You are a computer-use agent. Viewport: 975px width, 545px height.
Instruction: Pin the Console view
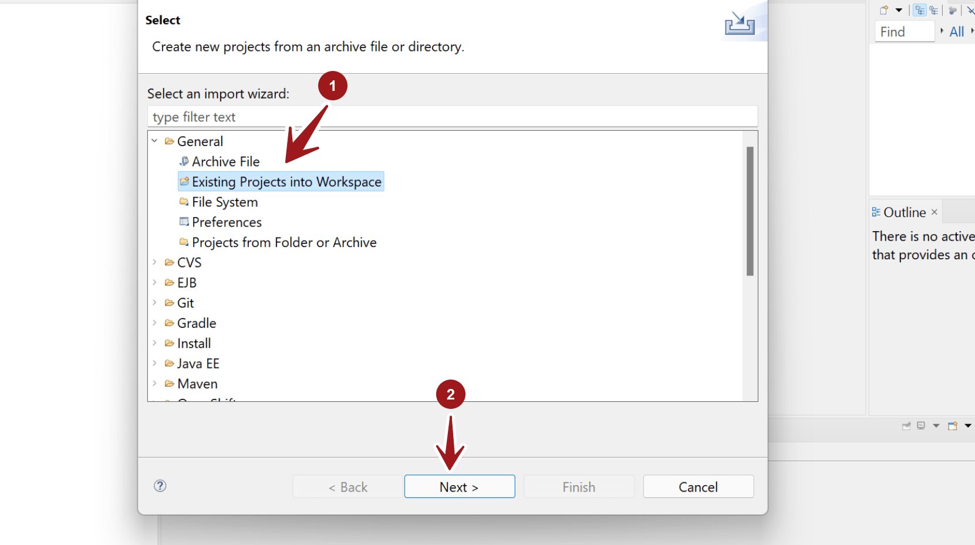tap(906, 426)
